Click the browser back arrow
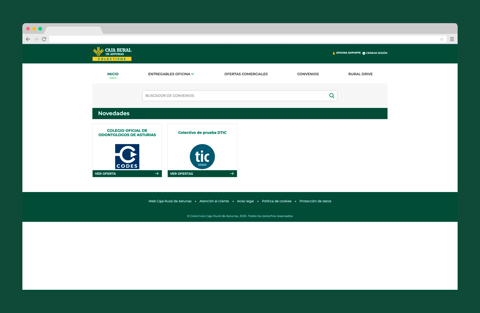This screenshot has height=313, width=480. click(x=28, y=39)
